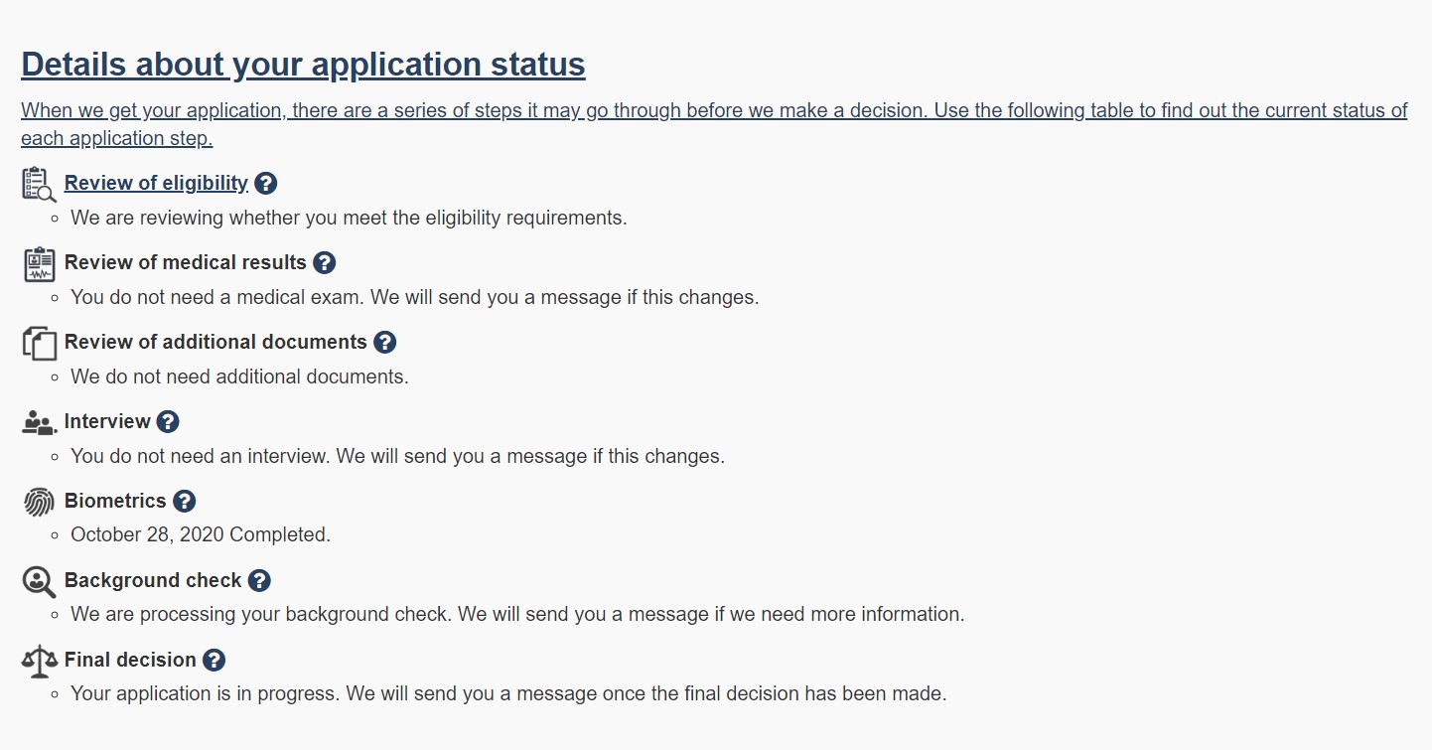The image size is (1432, 750).
Task: Click the Final decision heading label
Action: [130, 660]
